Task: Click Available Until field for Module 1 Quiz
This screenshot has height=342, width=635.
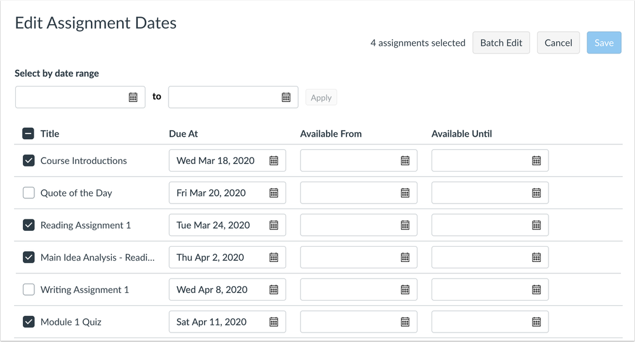Action: tap(489, 322)
